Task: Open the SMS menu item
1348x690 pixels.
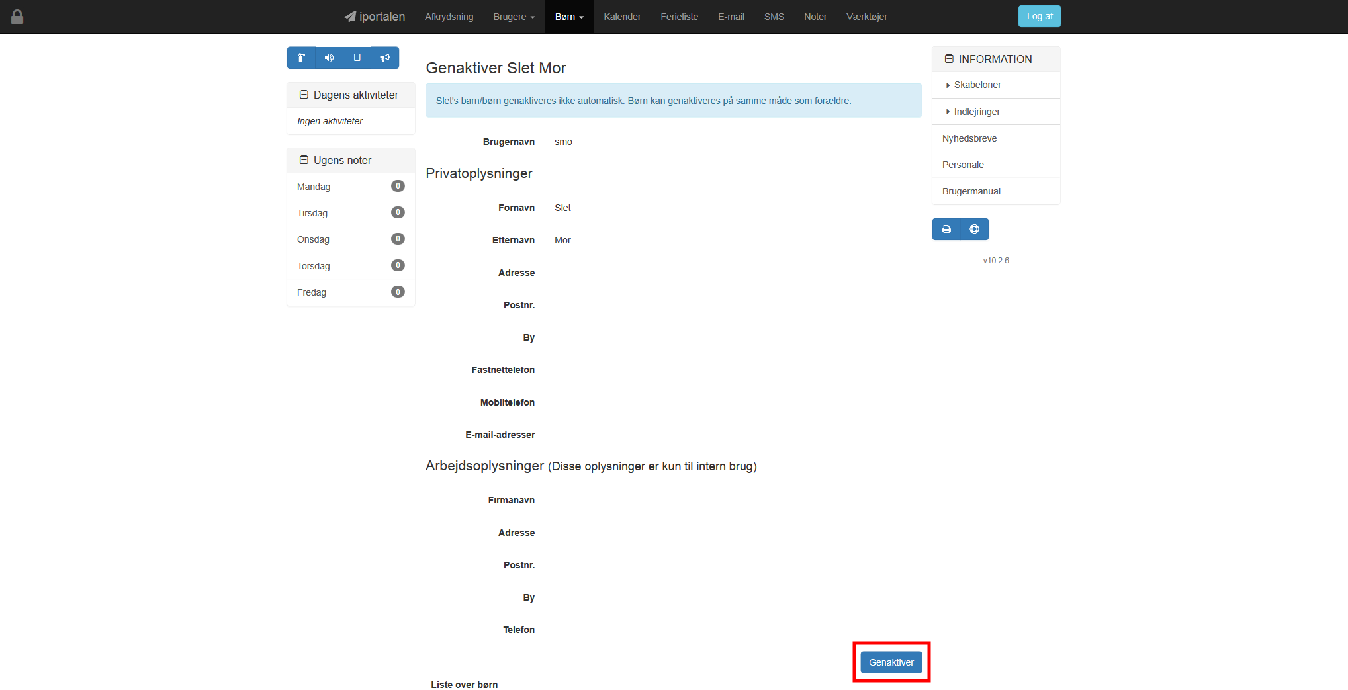Action: pos(774,17)
